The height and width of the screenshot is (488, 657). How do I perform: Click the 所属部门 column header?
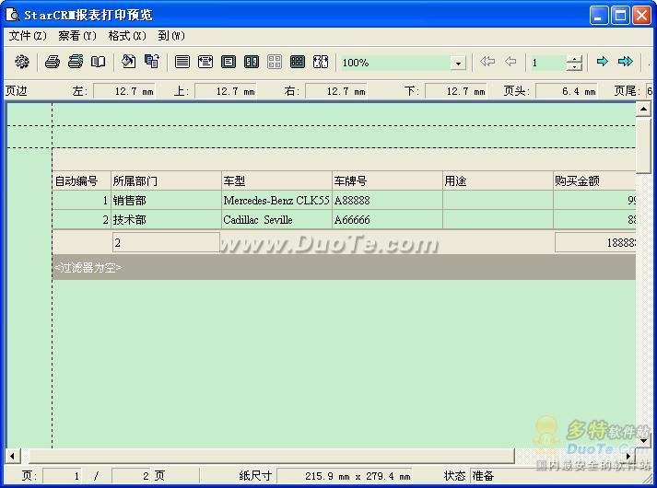167,180
